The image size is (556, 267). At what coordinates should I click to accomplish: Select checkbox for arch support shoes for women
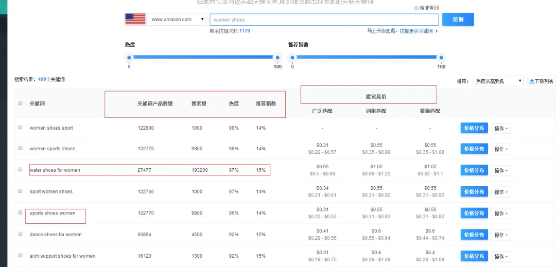[20, 255]
